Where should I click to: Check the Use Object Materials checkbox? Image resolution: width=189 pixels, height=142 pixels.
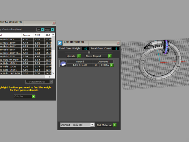point(51,82)
